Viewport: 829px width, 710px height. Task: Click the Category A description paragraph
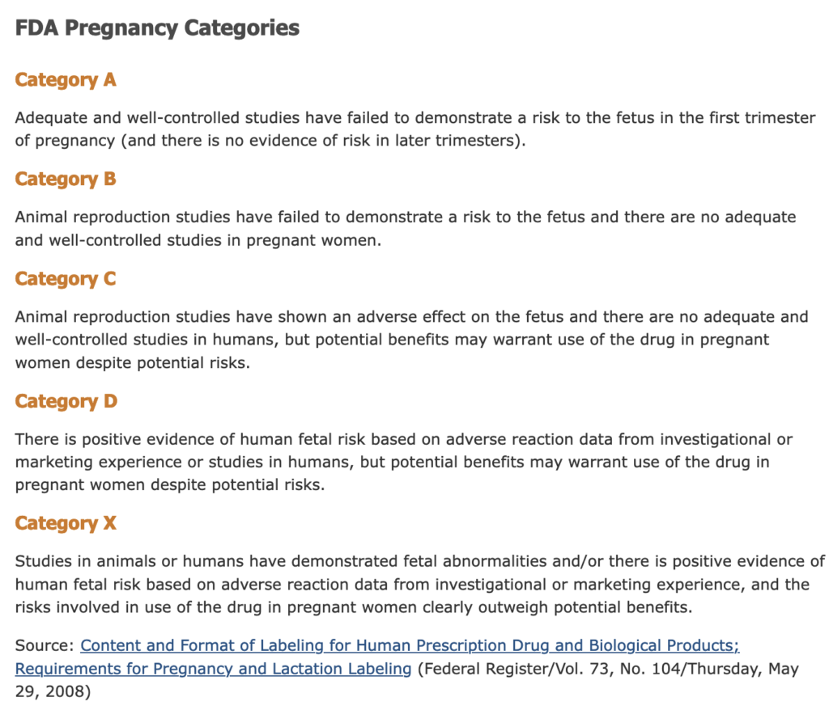click(415, 129)
